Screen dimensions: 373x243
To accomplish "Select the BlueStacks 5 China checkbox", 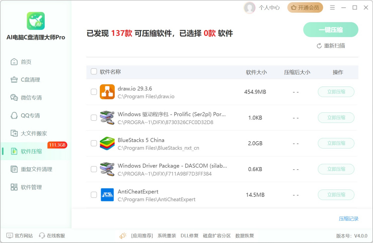I will pos(94,143).
